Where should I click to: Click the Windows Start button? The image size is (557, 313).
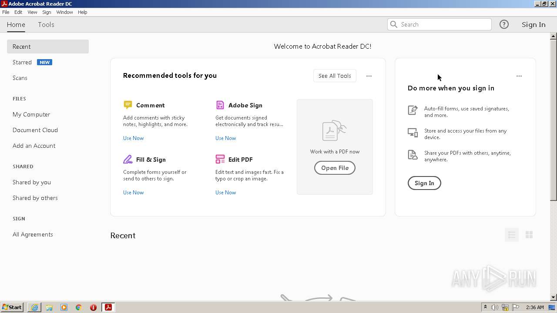(12, 307)
